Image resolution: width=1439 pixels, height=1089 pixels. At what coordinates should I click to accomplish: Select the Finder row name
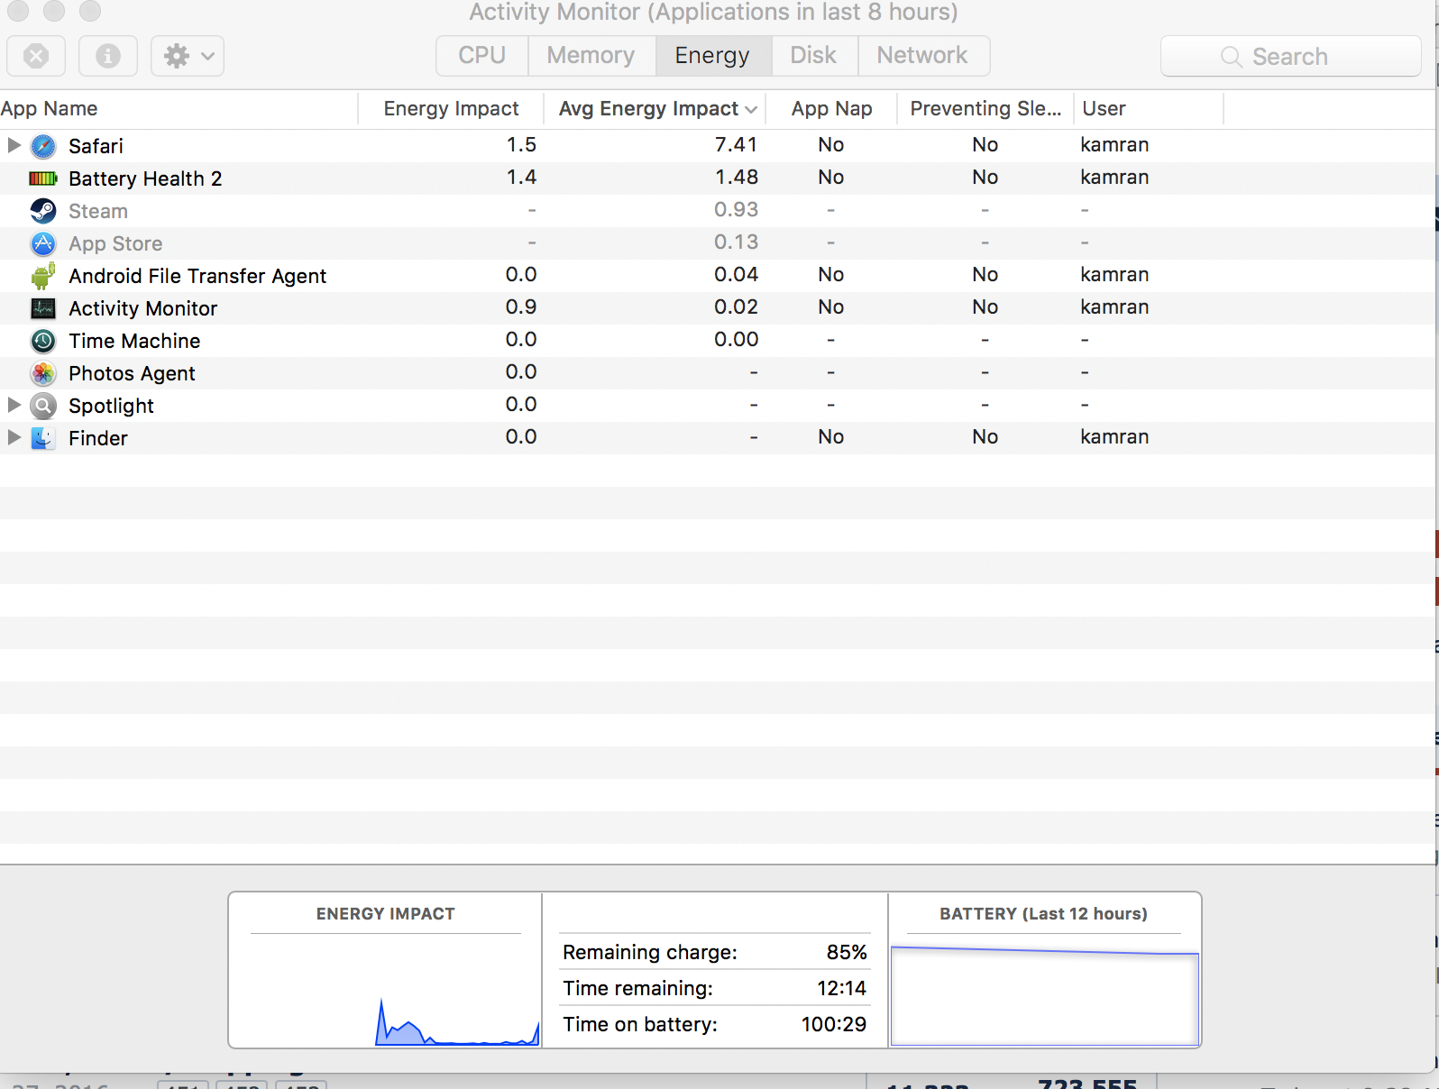[x=98, y=438]
